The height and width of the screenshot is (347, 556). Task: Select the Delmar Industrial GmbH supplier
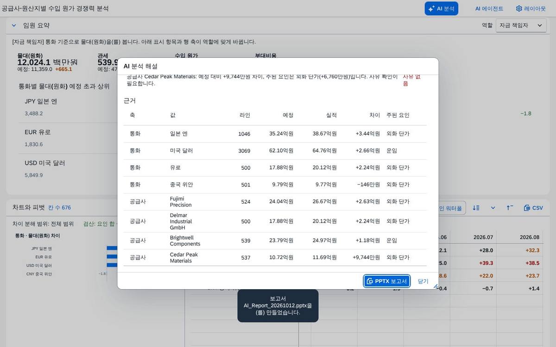pyautogui.click(x=181, y=222)
